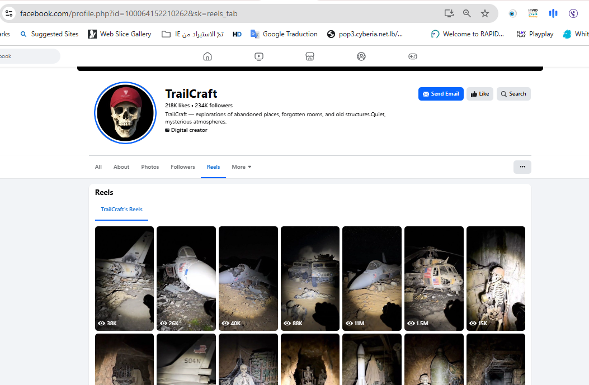Screen dimensions: 589x385
Task: Open the Groups icon in top navigation
Action: click(361, 56)
